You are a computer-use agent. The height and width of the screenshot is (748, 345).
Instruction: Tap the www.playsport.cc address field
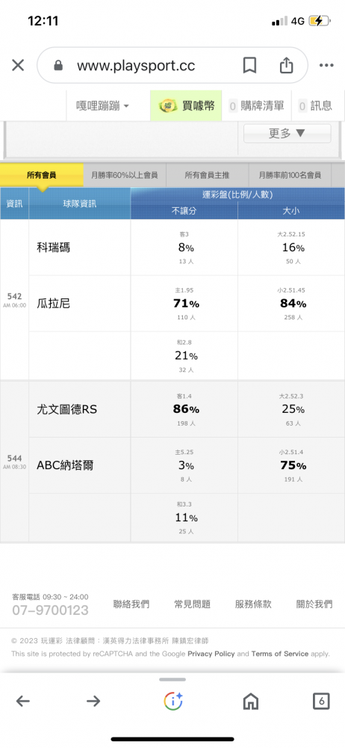click(x=136, y=65)
